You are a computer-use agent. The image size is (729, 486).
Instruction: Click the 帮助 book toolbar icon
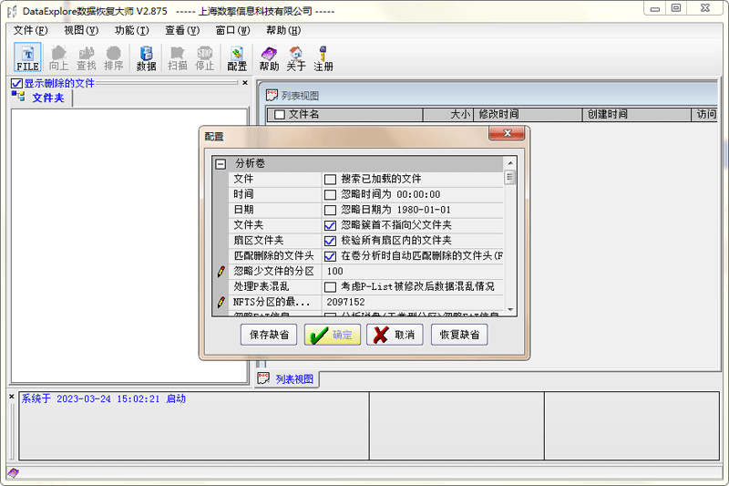(x=269, y=57)
